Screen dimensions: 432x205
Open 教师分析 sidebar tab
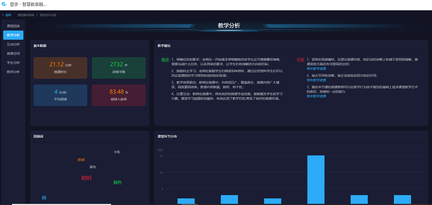click(x=13, y=72)
